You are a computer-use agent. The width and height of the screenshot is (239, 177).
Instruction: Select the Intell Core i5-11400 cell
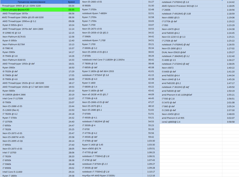(x=32, y=172)
